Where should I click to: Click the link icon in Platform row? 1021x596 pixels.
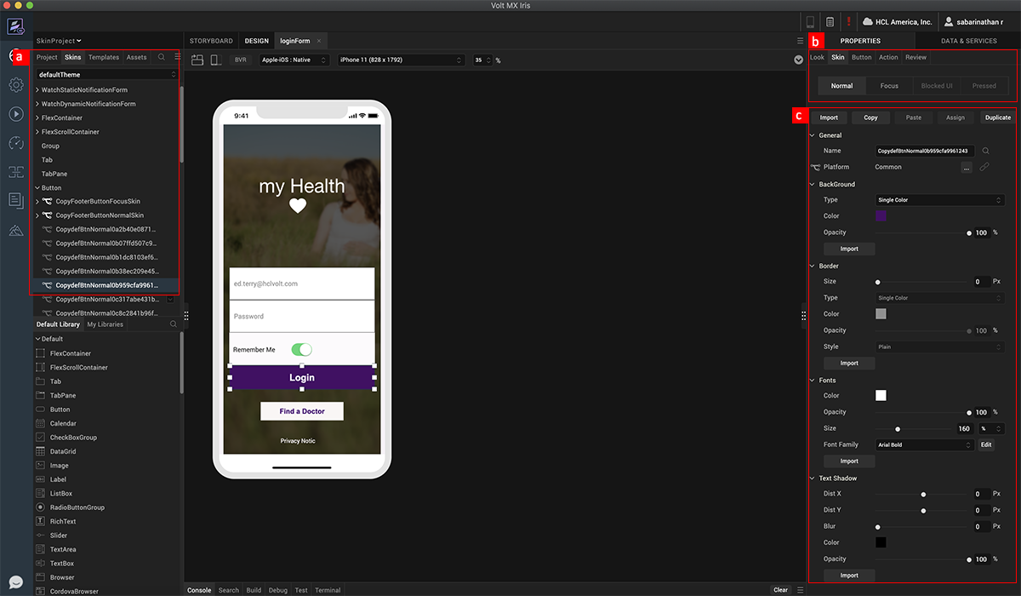click(984, 167)
